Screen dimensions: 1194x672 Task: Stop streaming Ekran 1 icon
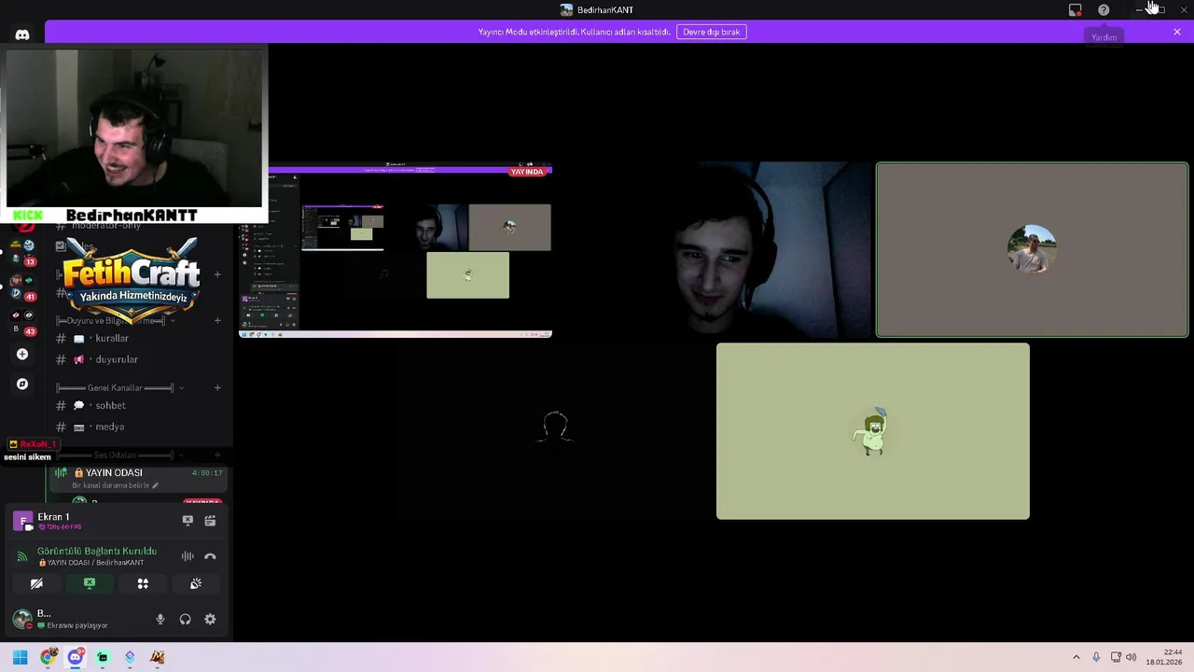click(187, 520)
